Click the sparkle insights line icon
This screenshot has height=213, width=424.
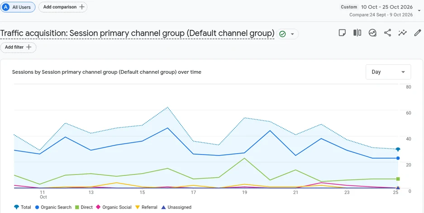[403, 33]
